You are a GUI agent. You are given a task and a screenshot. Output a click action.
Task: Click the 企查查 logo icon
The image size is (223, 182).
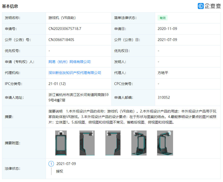click(x=201, y=6)
